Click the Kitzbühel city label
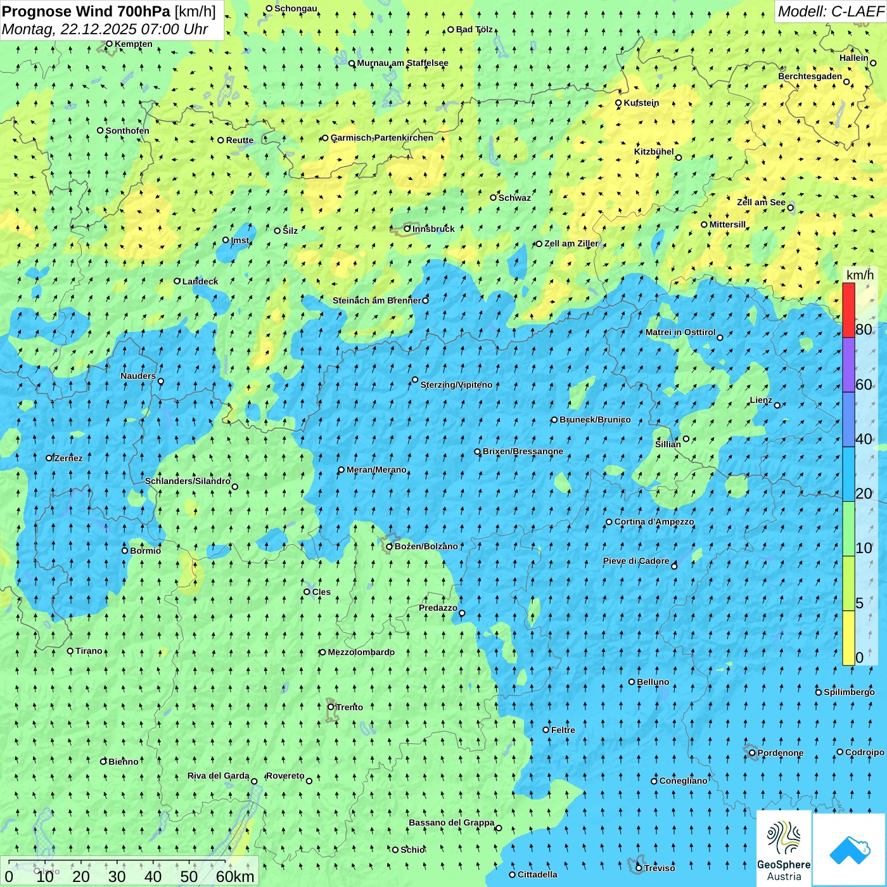The height and width of the screenshot is (887, 887). (x=654, y=151)
